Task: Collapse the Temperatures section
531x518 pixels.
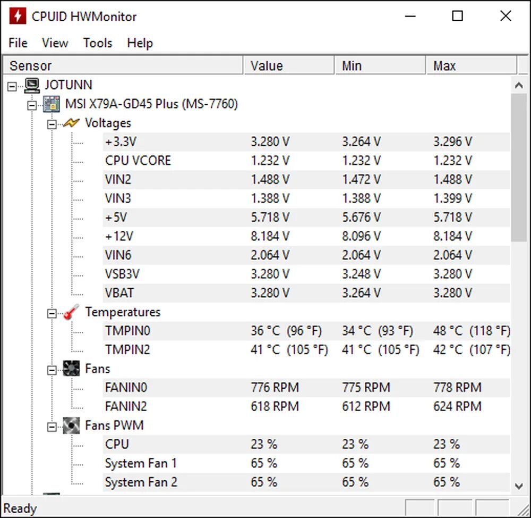Action: (x=52, y=313)
